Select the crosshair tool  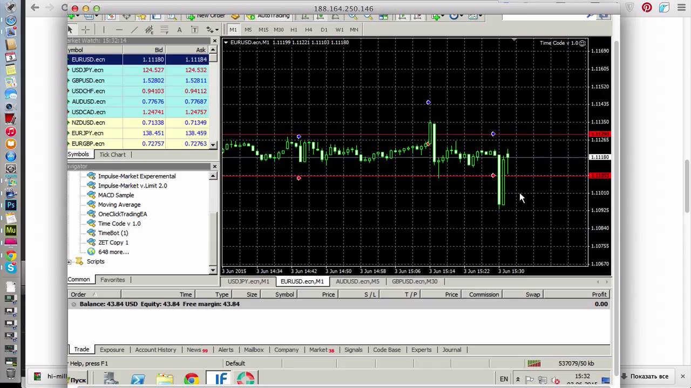click(x=85, y=30)
